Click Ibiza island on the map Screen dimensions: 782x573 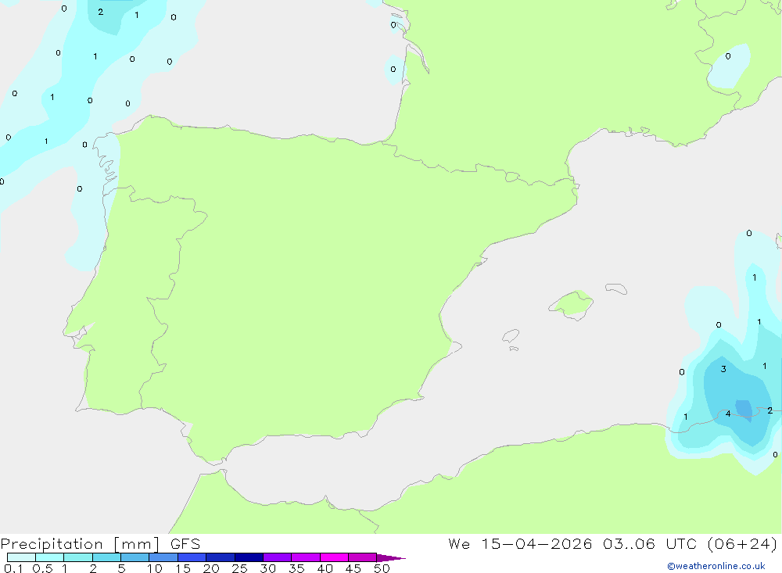pyautogui.click(x=511, y=335)
